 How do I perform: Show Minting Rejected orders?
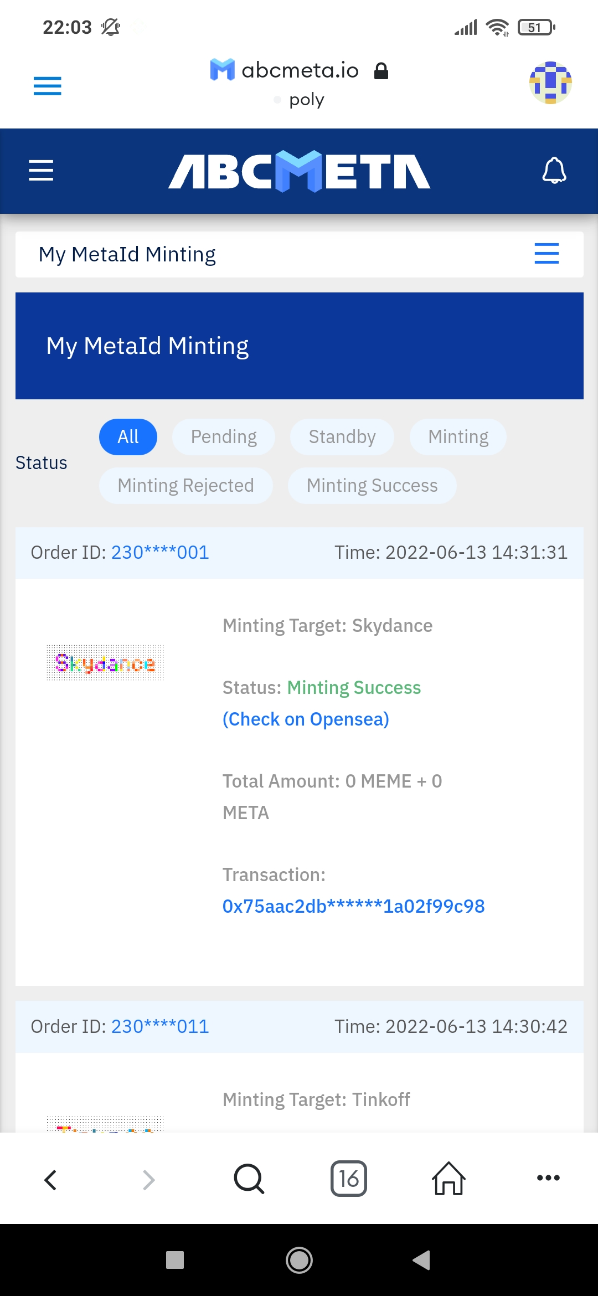(x=186, y=486)
